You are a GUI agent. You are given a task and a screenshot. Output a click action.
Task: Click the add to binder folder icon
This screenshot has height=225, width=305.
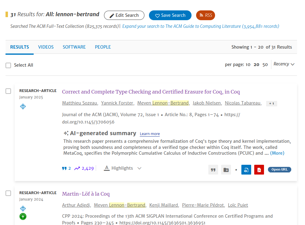(226, 170)
